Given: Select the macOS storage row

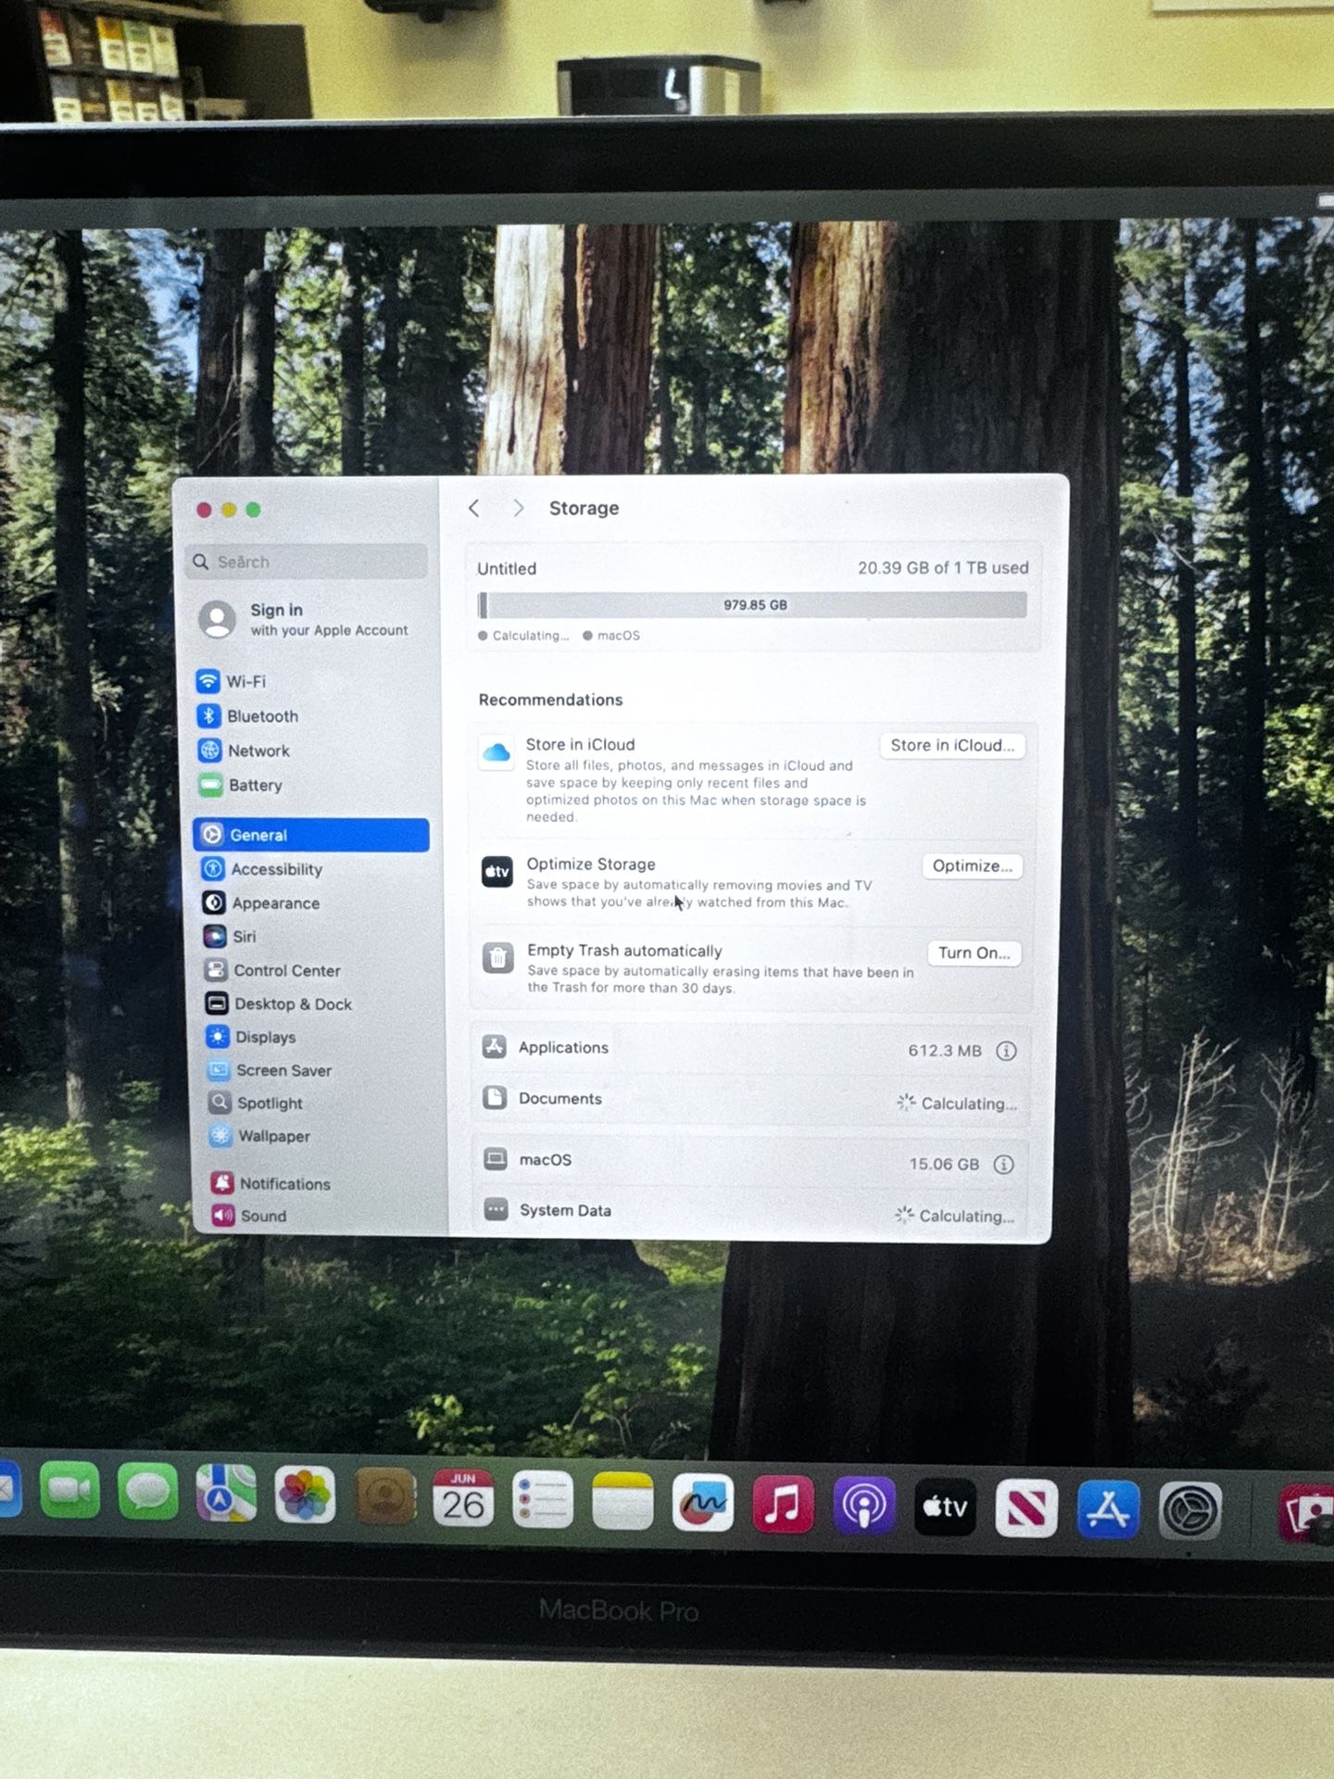Looking at the screenshot, I should [749, 1161].
